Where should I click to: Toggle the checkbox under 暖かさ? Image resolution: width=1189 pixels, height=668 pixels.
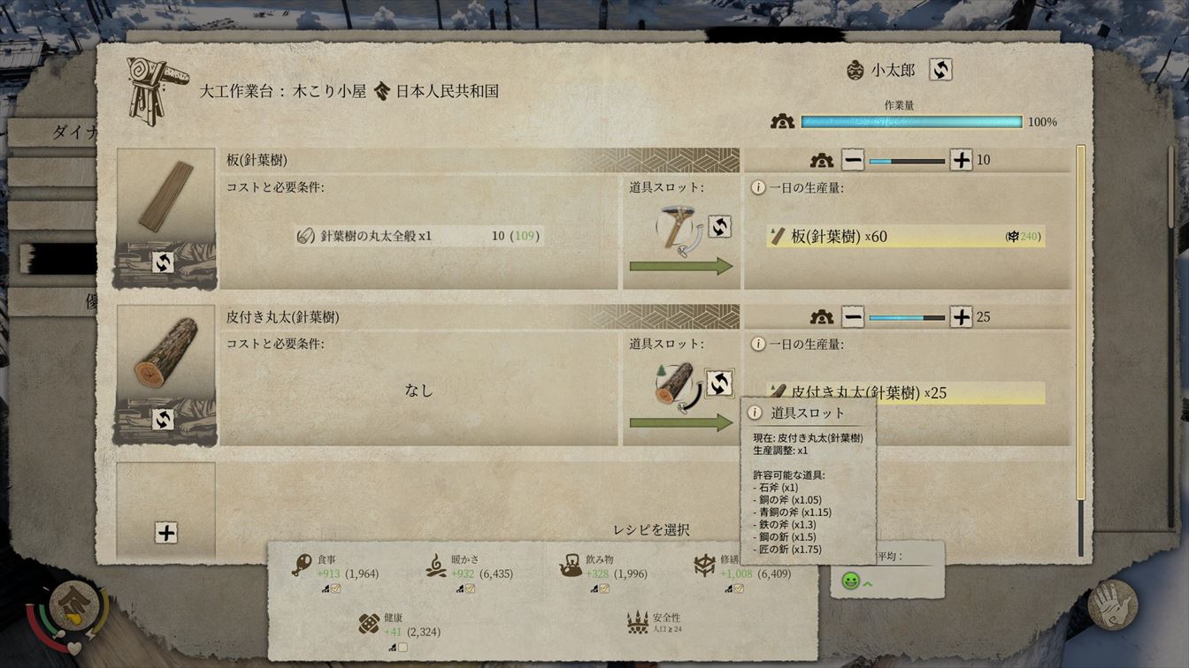pyautogui.click(x=469, y=588)
